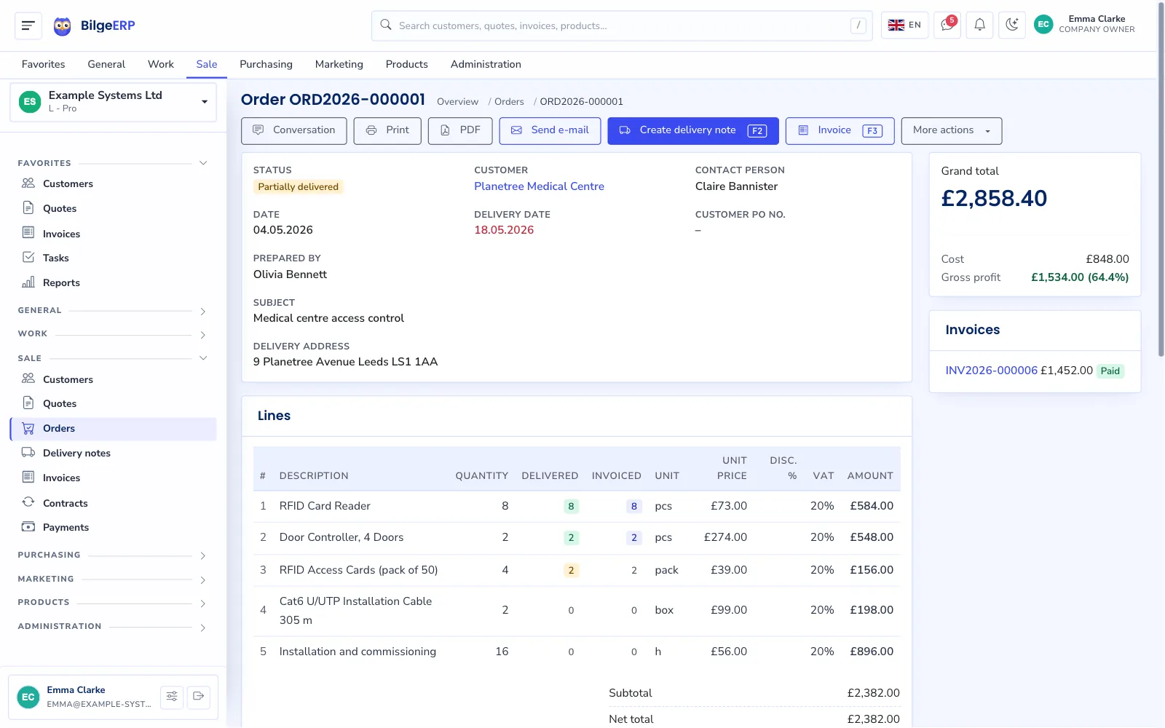Click the BilgeERP owl logo
Image resolution: width=1165 pixels, height=728 pixels.
click(63, 26)
